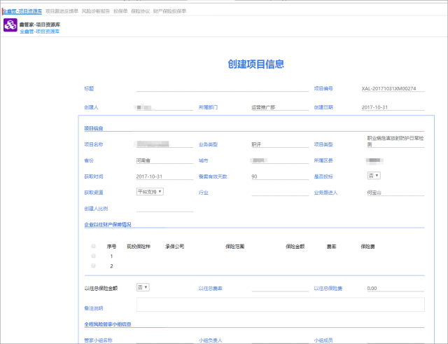The image size is (448, 344).
Task: Click the 创建人 name field
Action: [165, 107]
